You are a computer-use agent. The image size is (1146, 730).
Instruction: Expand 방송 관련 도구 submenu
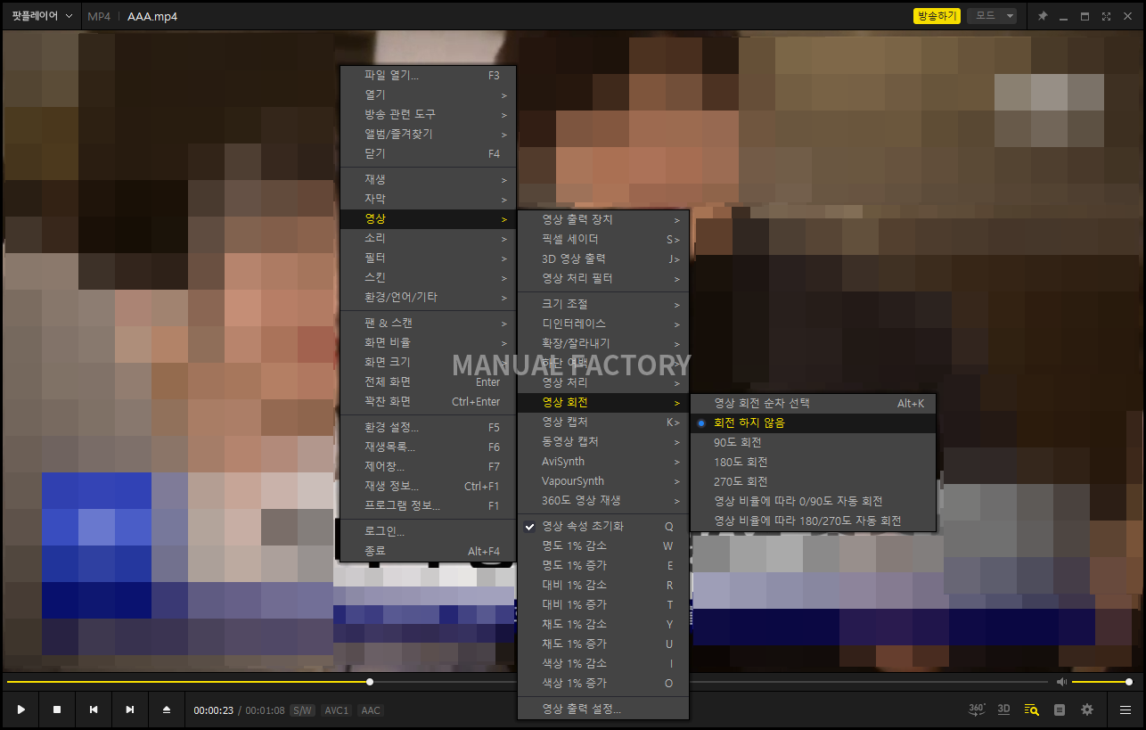(428, 114)
